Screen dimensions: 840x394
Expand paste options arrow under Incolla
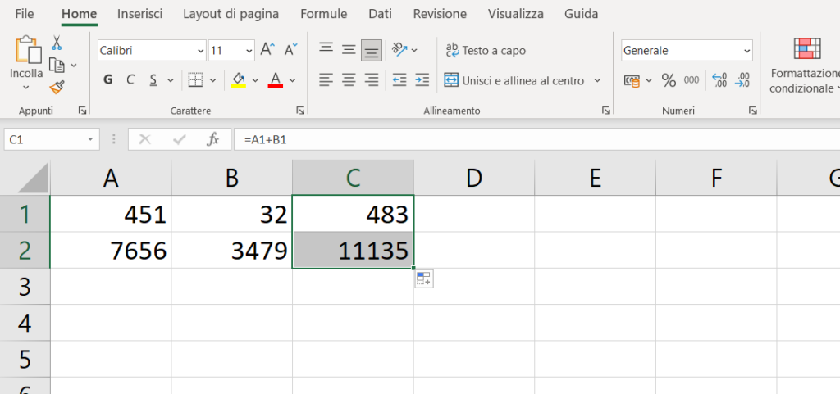point(25,87)
